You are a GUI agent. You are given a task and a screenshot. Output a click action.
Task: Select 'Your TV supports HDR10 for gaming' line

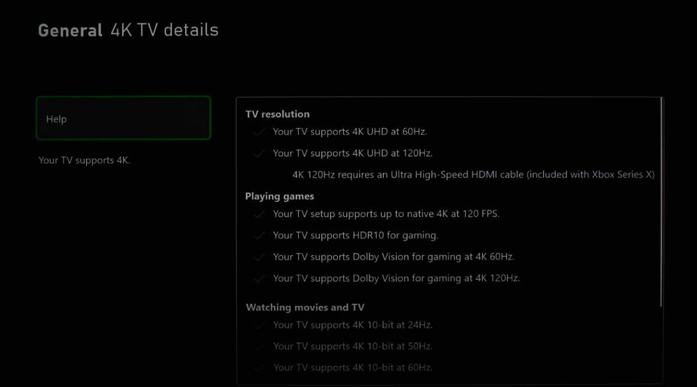(x=356, y=236)
